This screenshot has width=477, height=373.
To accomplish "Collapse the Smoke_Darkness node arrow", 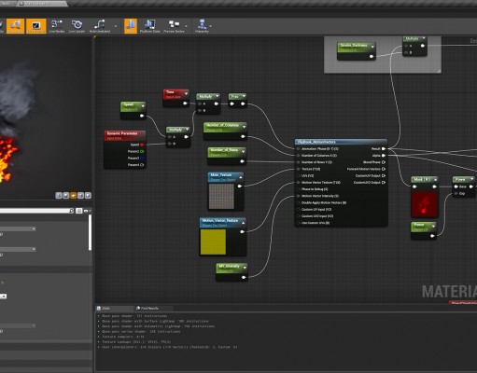I will tap(372, 47).
